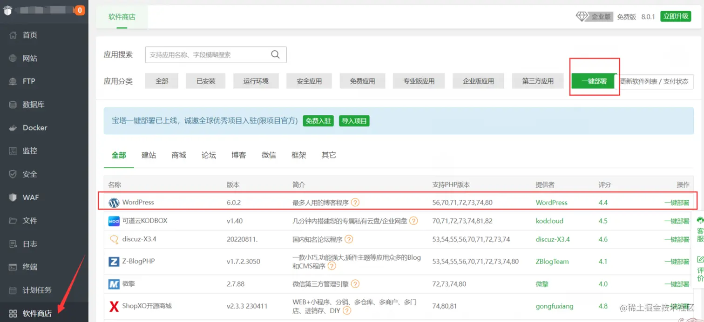Open the ZBlogTeam provider link

552,262
